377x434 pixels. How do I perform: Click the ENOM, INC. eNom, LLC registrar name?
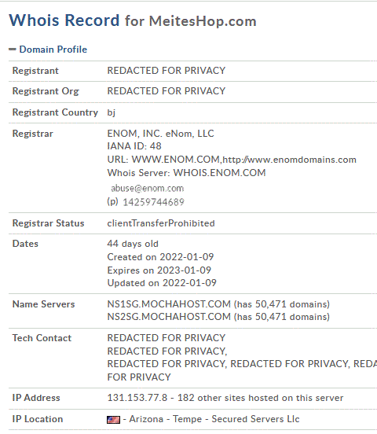tap(160, 134)
